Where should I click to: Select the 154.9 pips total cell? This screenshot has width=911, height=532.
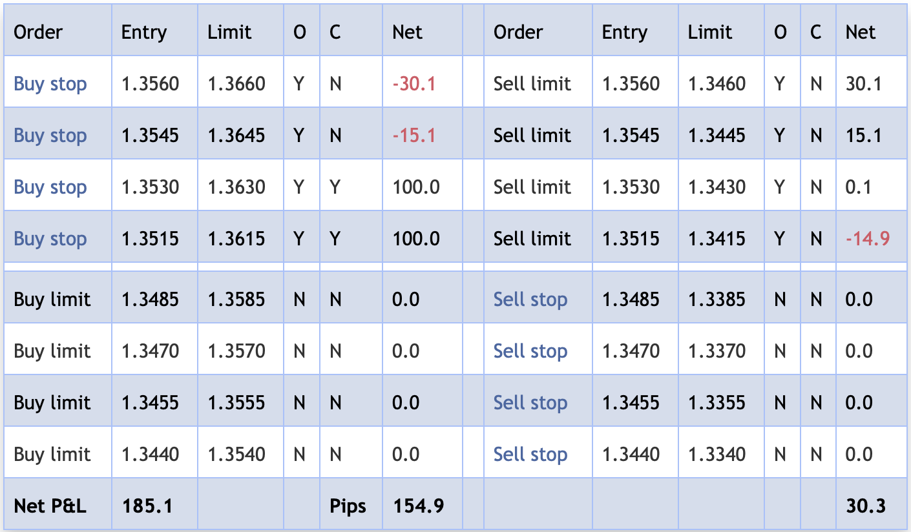pos(418,506)
